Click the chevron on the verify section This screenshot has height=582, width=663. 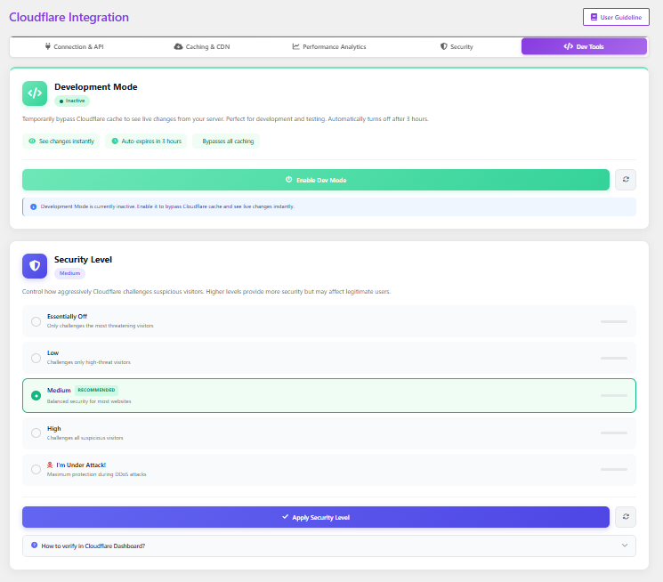pyautogui.click(x=625, y=546)
